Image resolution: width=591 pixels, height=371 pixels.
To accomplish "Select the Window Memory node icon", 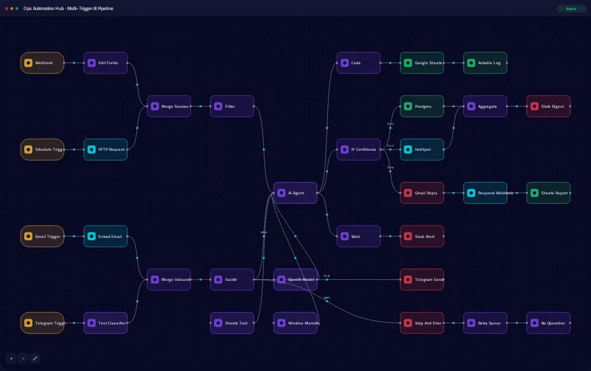I will coord(281,323).
